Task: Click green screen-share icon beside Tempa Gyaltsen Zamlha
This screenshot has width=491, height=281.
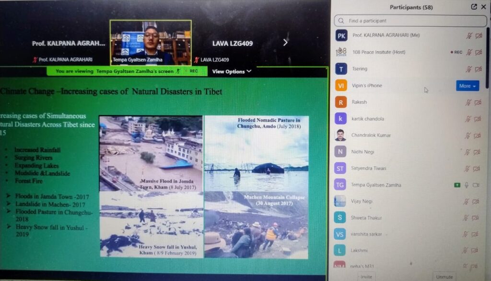Action: 457,185
